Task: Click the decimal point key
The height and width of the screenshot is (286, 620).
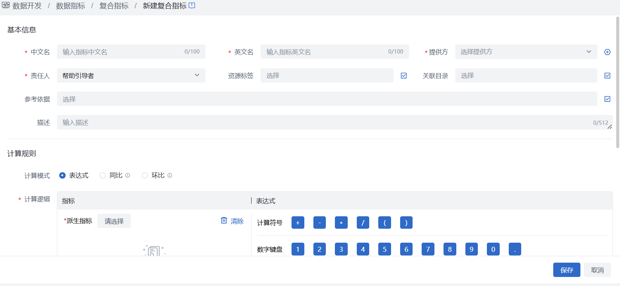Action: 515,249
